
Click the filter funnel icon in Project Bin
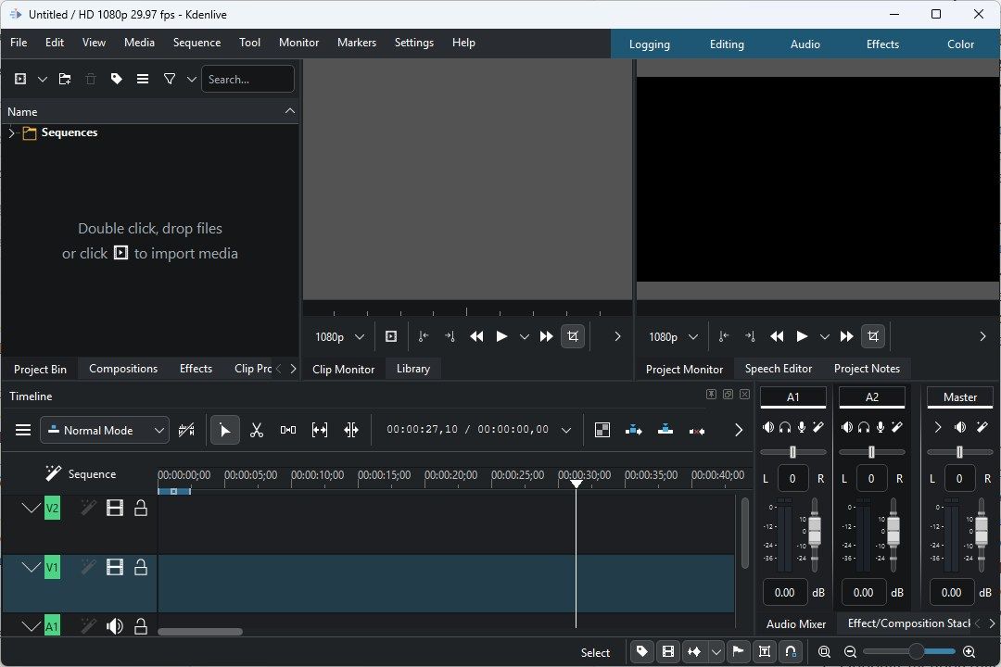click(x=170, y=79)
